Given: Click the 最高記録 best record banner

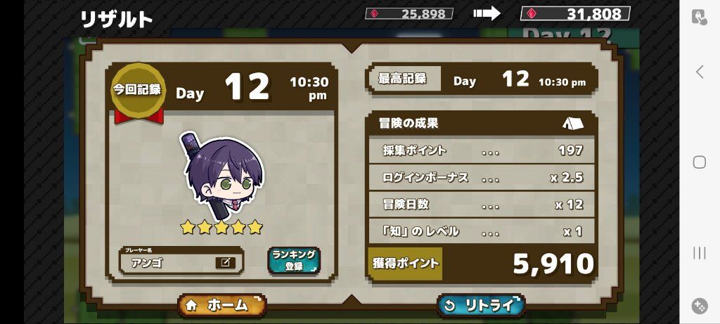Looking at the screenshot, I should [x=481, y=80].
